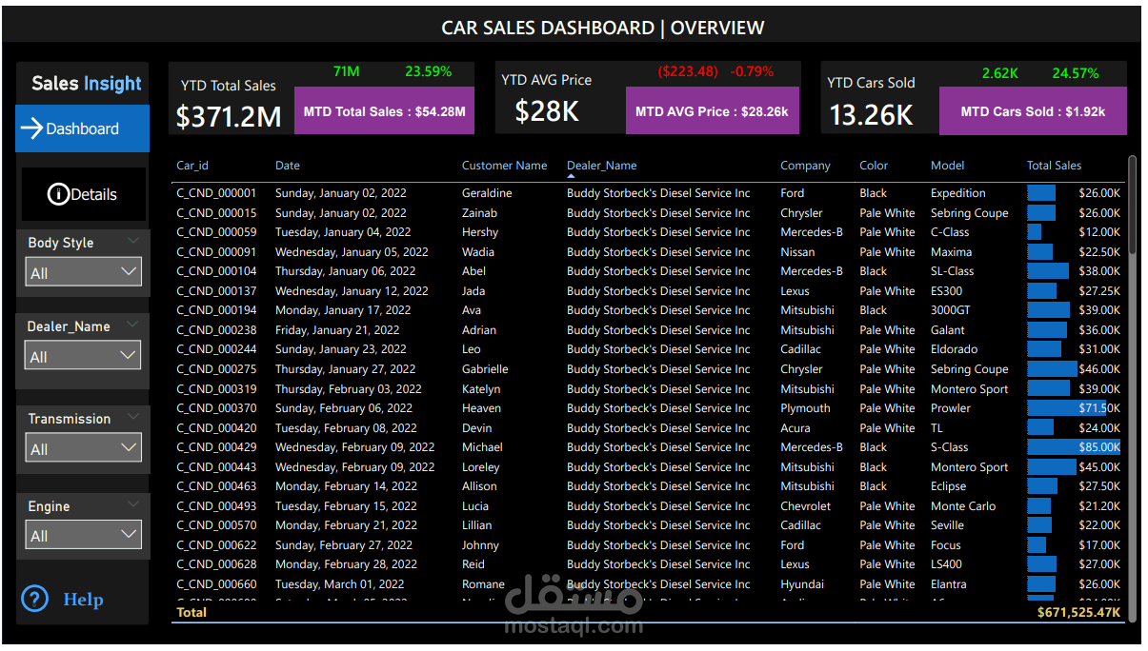The image size is (1148, 651).
Task: Sort the table by the Date column
Action: pyautogui.click(x=287, y=165)
